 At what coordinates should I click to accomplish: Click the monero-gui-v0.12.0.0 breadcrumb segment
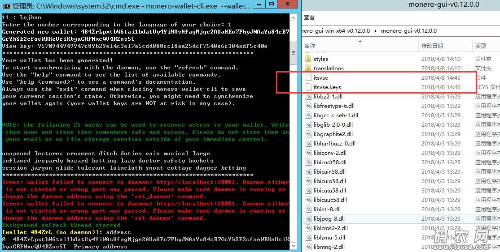[409, 31]
